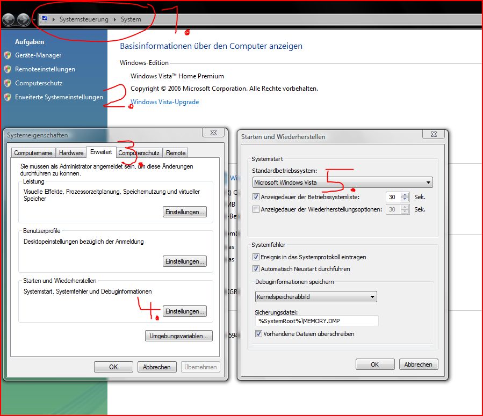This screenshot has width=483, height=416.
Task: Open the Standardbetriebssystem dropdown
Action: pos(343,183)
